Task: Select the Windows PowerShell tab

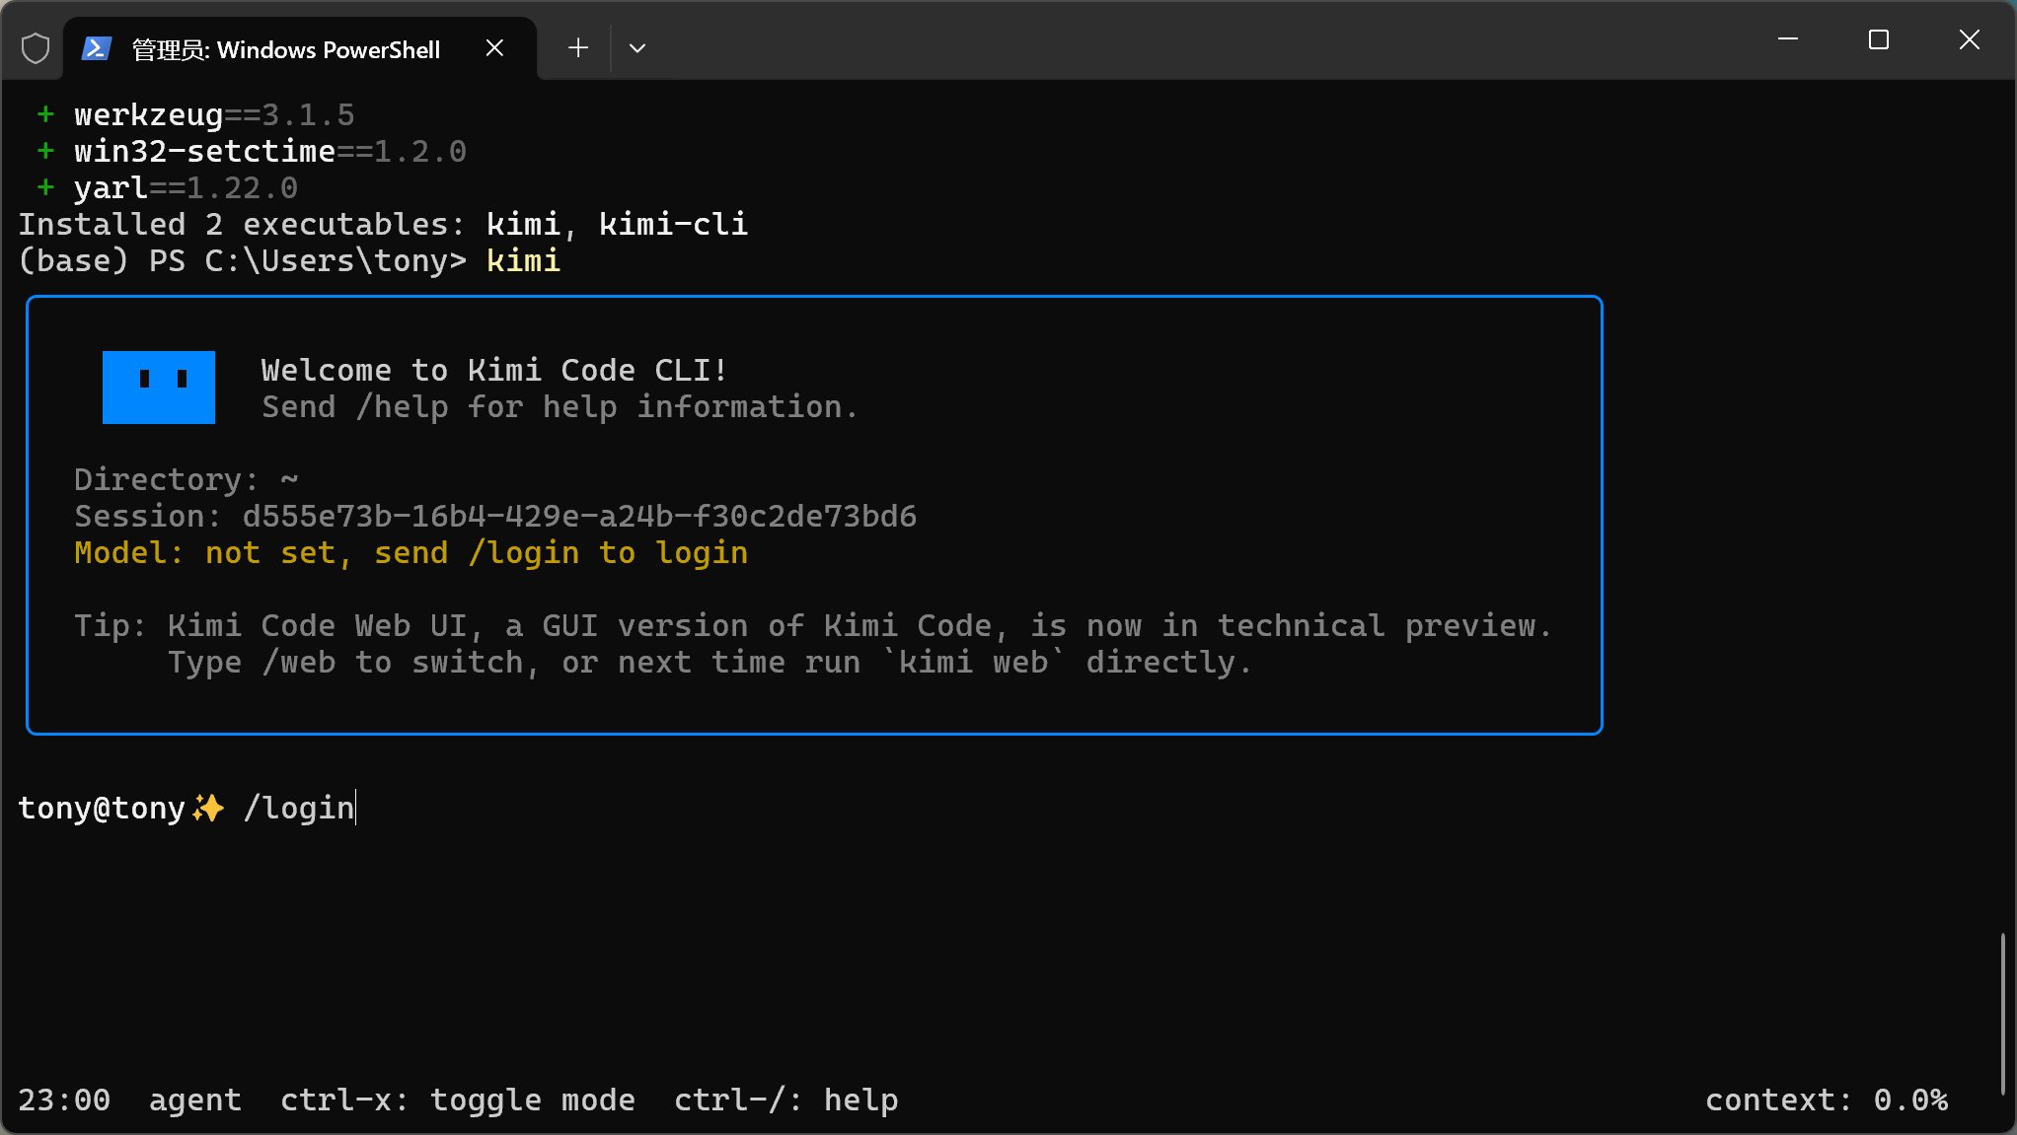Action: point(286,49)
